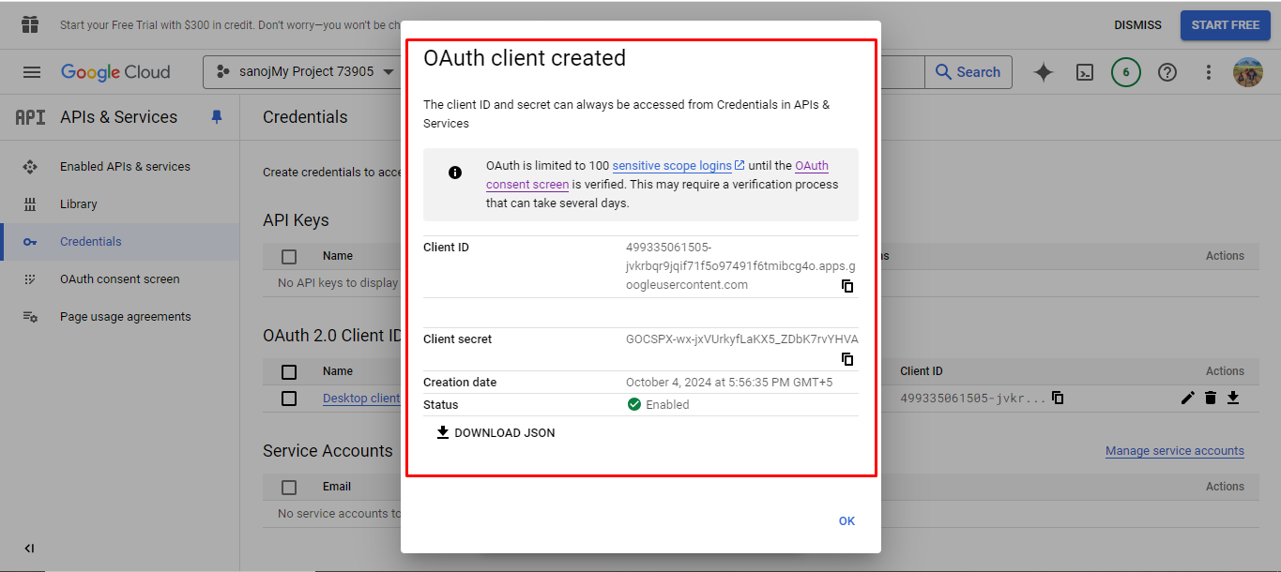Click the Enabled status check icon
1281x572 pixels.
click(633, 404)
